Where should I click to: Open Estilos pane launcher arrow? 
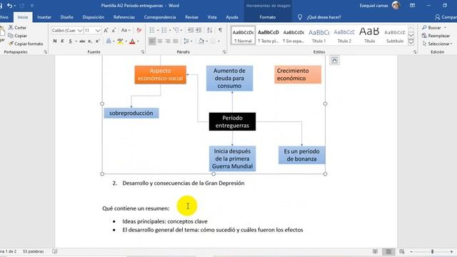point(415,52)
